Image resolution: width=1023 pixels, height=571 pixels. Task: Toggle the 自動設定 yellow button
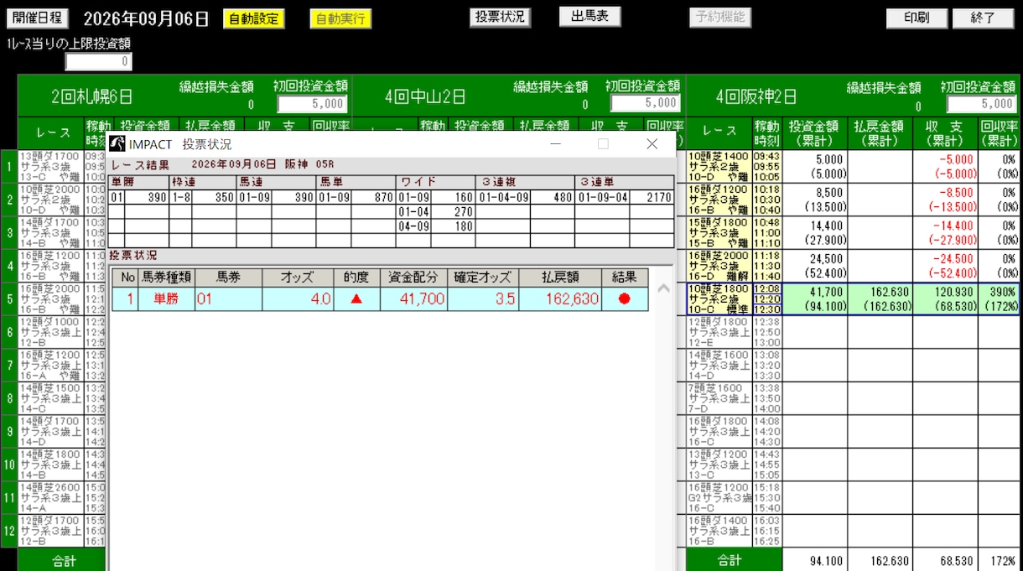[254, 18]
